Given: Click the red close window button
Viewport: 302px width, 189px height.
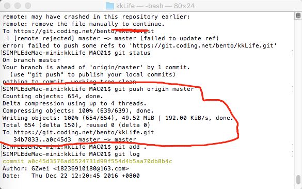Looking at the screenshot, I should tap(7, 6).
